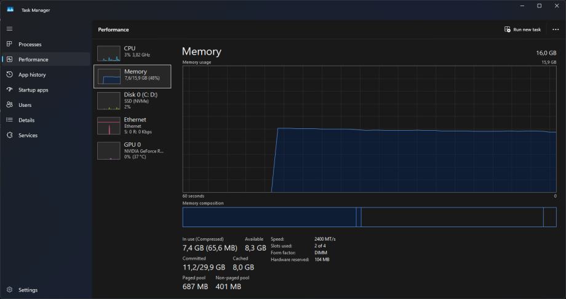Click the Committed value 11,2/29,9 GB
Image resolution: width=566 pixels, height=299 pixels.
coord(204,267)
